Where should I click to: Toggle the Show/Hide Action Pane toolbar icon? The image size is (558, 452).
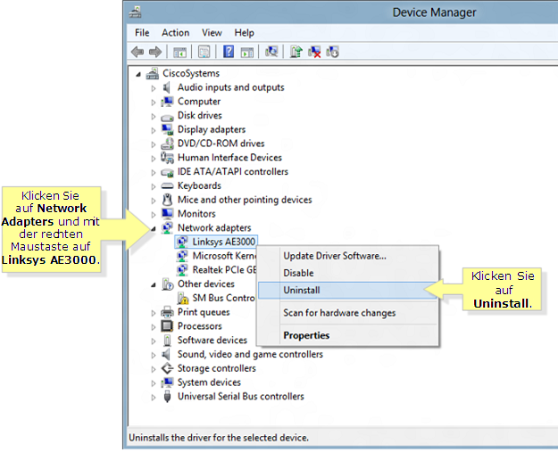(x=247, y=53)
